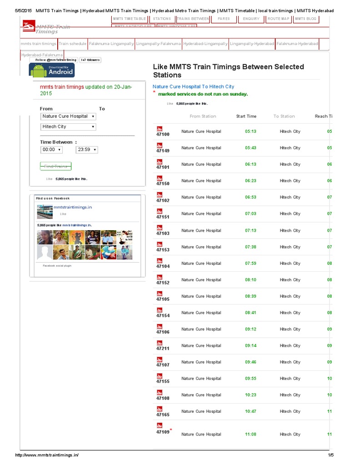This screenshot has height=466, width=349.
Task: Click the train icon for train 47105
Action: [160, 294]
